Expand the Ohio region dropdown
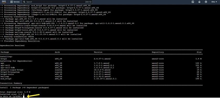Screen dimensions: 220x98 [214, 2]
